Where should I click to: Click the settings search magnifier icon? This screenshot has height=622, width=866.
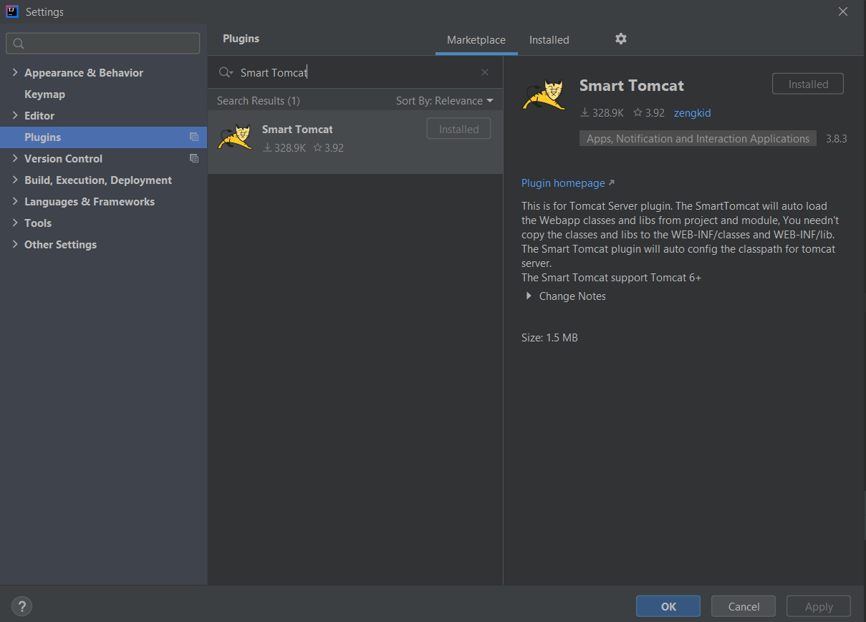click(19, 44)
